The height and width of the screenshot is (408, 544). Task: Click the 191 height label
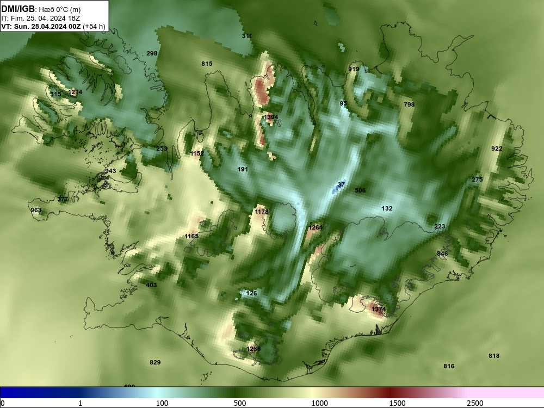click(243, 170)
